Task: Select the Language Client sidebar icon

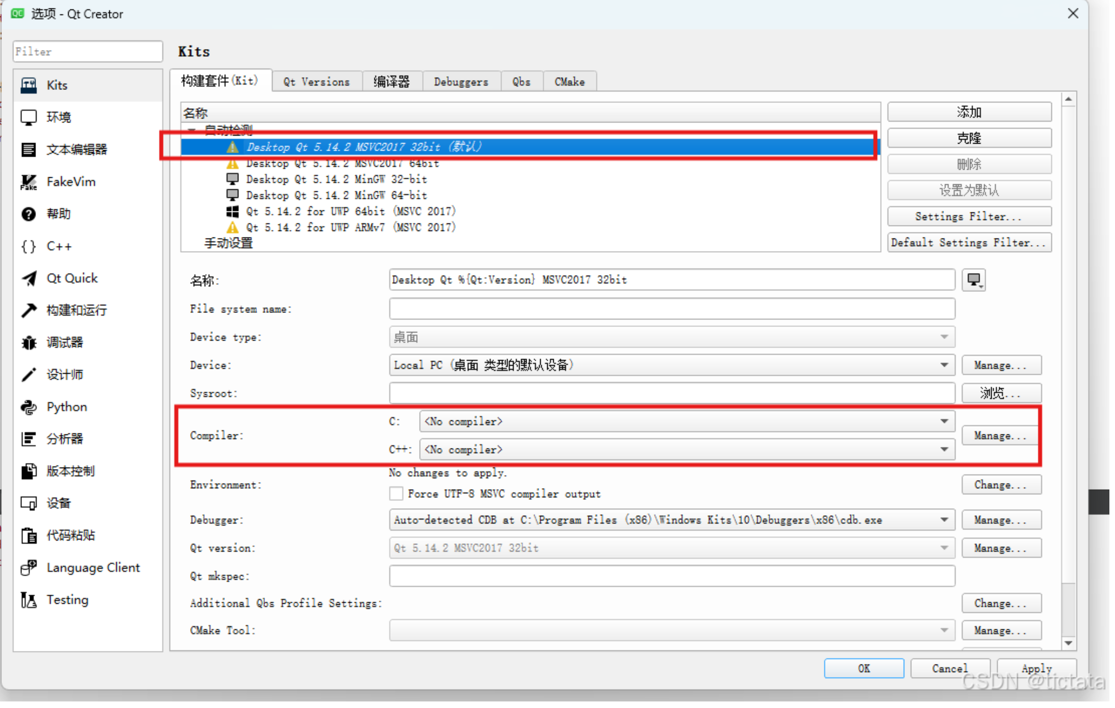Action: tap(29, 569)
